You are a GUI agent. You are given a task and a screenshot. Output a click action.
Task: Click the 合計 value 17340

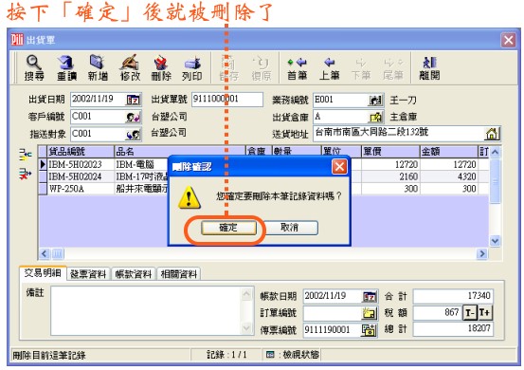pyautogui.click(x=453, y=296)
